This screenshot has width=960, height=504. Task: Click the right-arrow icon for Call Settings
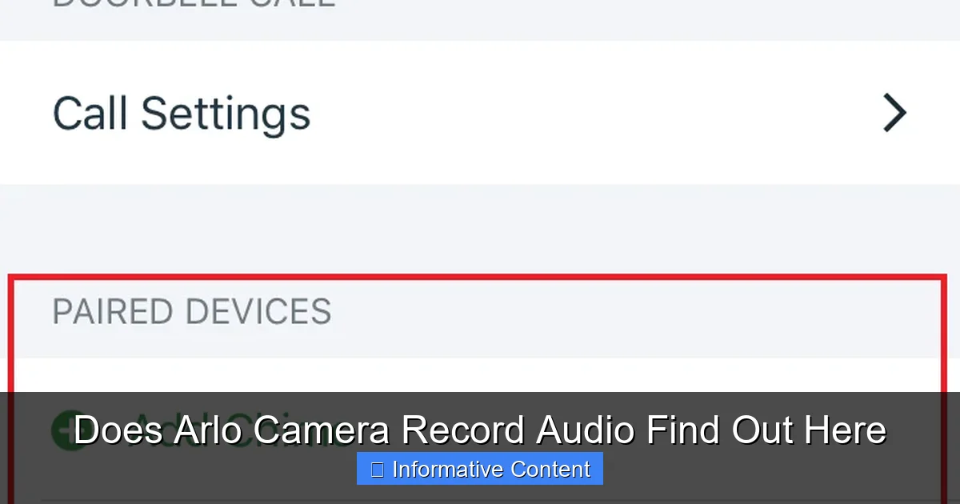click(894, 113)
